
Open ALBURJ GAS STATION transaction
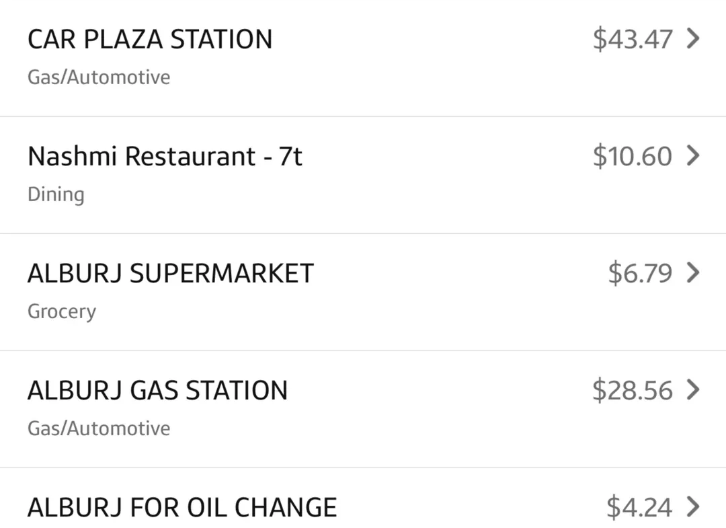[x=363, y=410]
